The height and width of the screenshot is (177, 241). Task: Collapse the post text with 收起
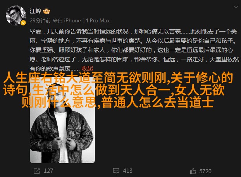(x=87, y=68)
